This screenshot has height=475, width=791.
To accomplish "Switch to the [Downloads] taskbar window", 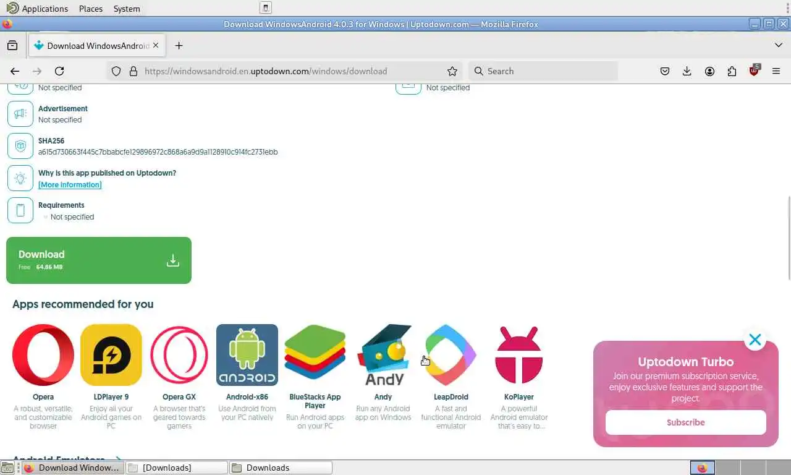I will click(177, 468).
